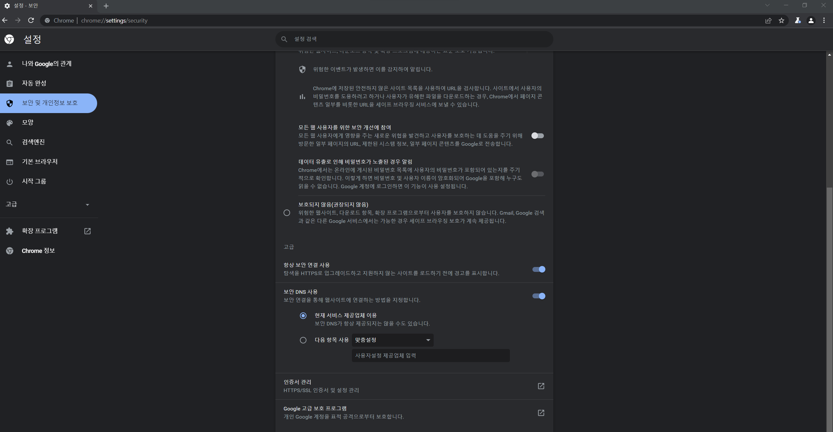Click the 설정 검색 search field
The image size is (833, 432).
coord(414,39)
